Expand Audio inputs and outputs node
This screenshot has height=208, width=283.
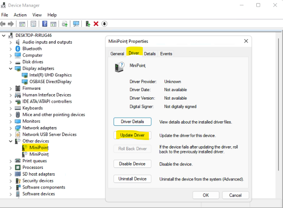point(11,42)
